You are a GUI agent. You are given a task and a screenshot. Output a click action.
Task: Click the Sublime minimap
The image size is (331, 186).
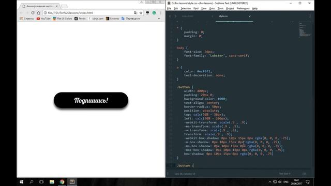305,29
